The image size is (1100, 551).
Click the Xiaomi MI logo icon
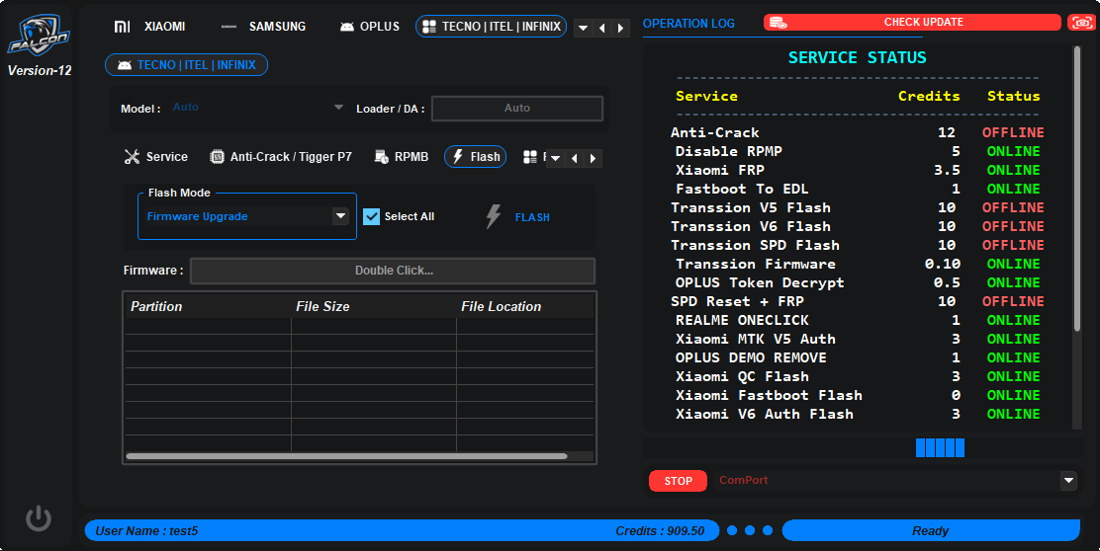122,27
